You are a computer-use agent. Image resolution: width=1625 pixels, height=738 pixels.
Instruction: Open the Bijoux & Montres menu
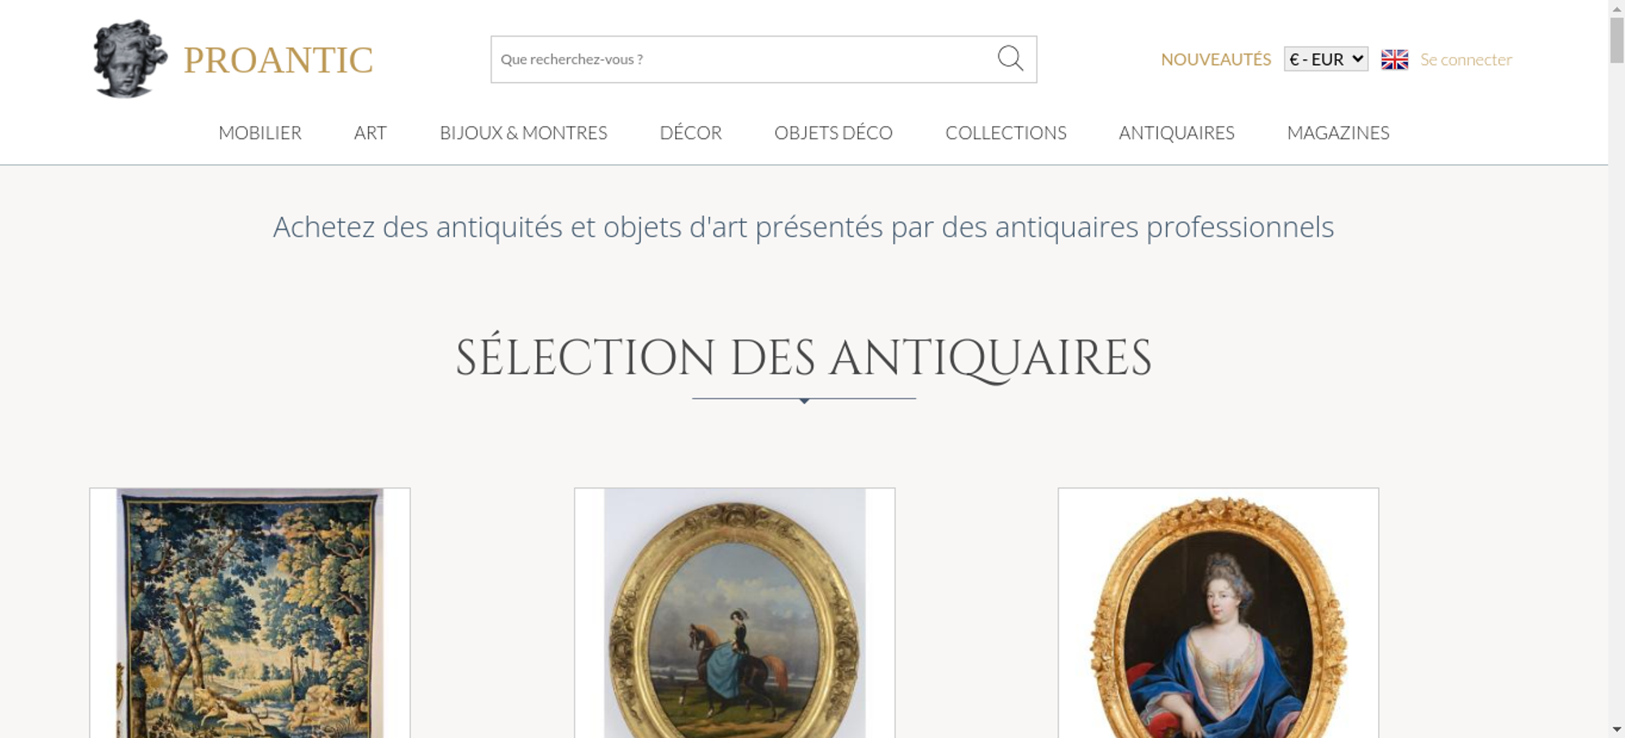tap(523, 132)
